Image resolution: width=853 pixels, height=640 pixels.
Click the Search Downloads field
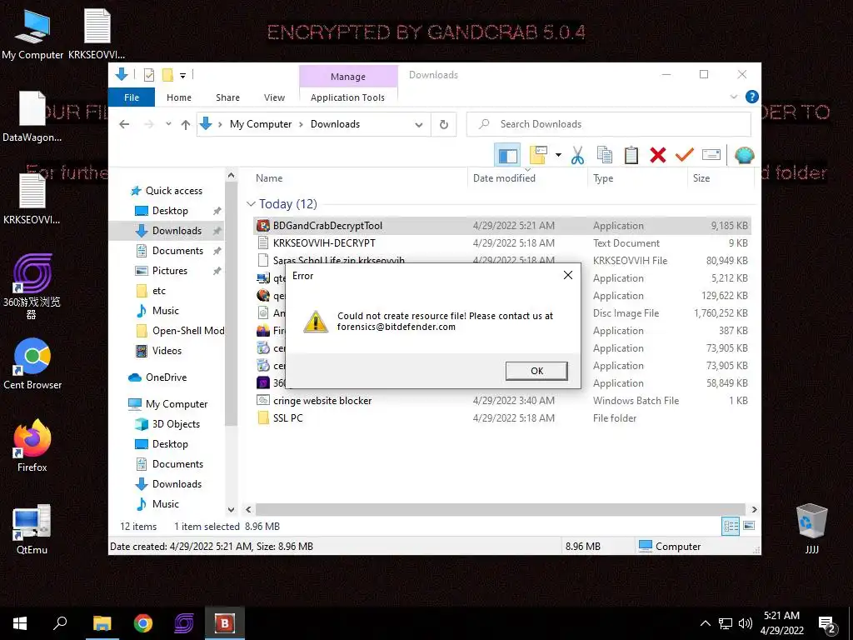[x=609, y=124]
